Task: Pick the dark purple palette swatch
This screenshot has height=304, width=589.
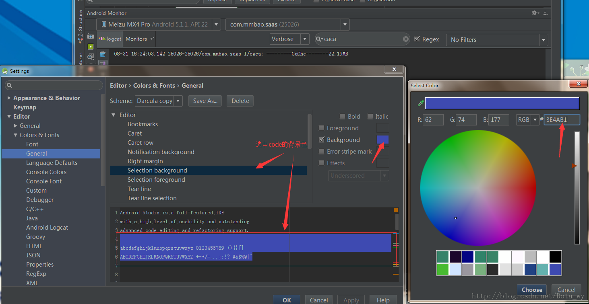Action: coord(455,257)
